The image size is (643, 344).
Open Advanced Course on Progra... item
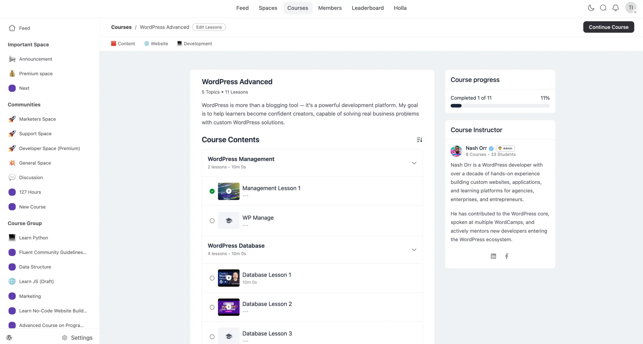tap(51, 325)
